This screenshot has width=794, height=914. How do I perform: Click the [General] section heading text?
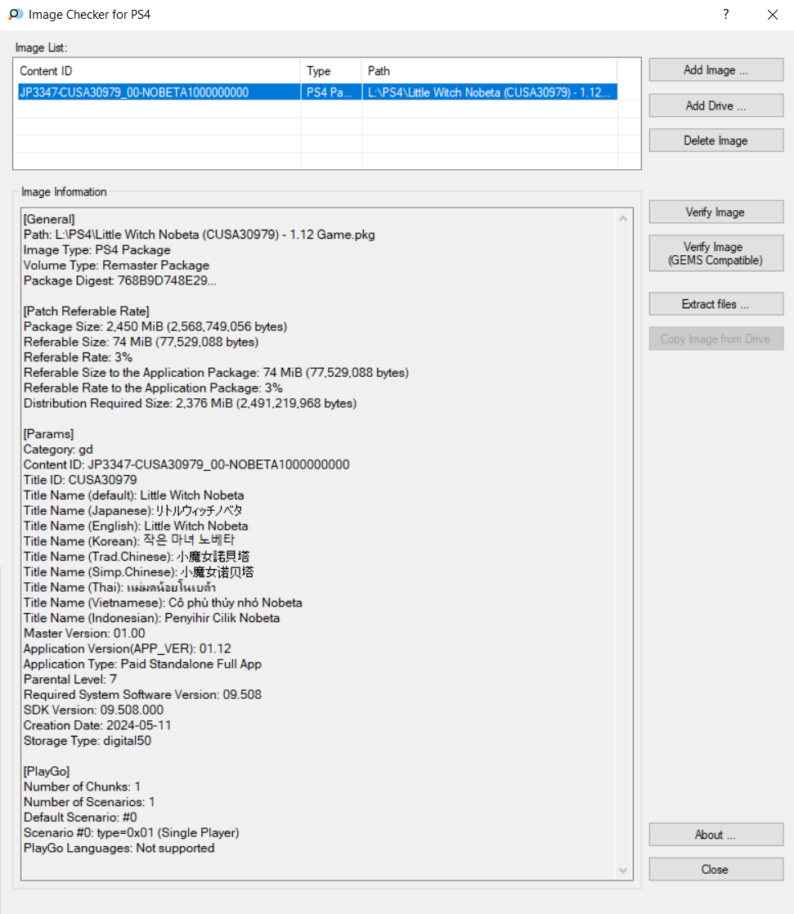[x=49, y=219]
